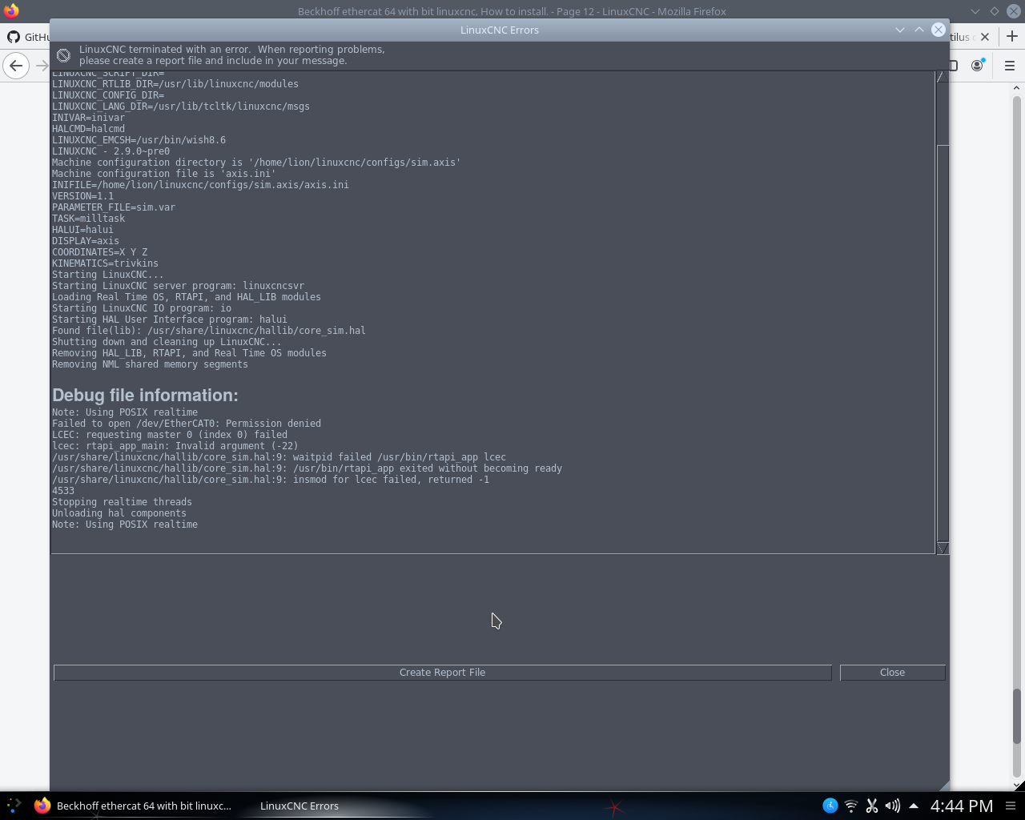Maximize the LinuxCNC Errors window
Screen dimensions: 1025x820
(919, 30)
